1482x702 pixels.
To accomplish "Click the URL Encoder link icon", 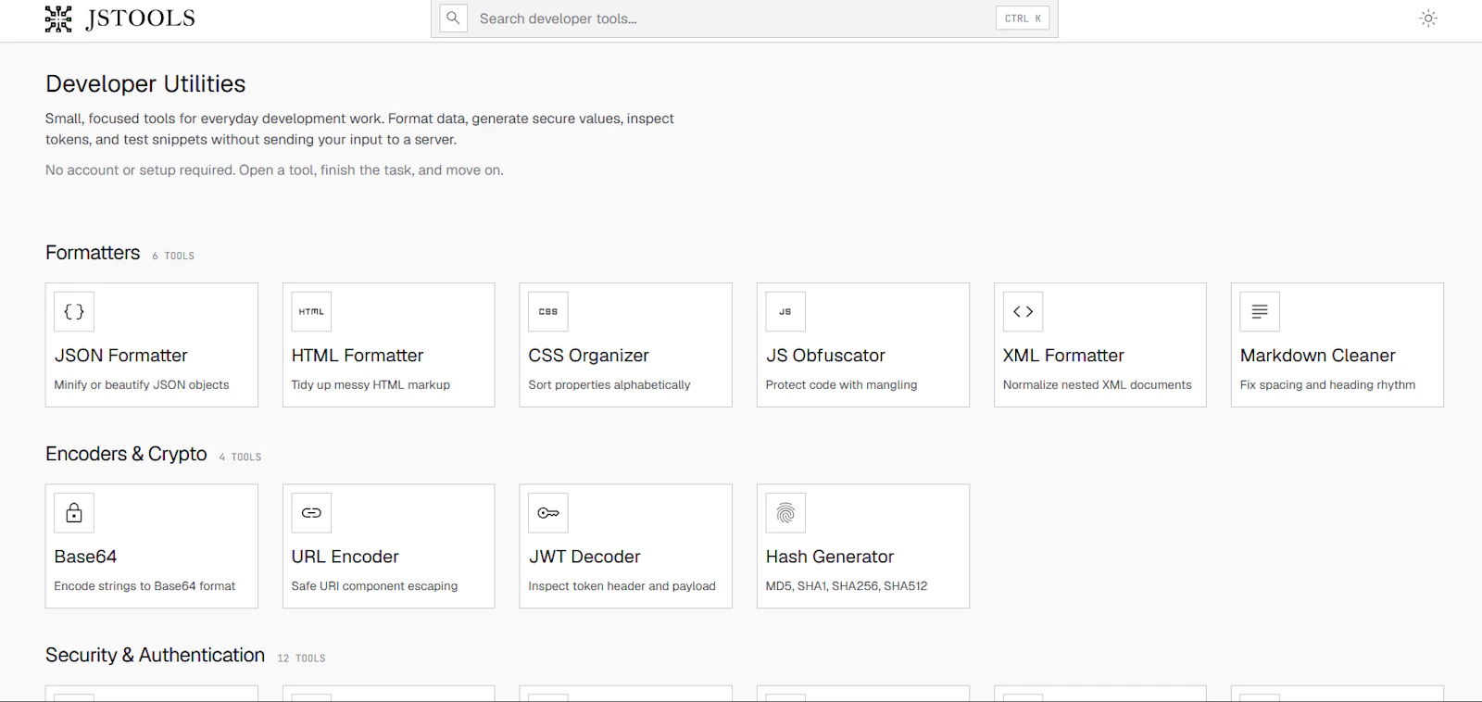I will [x=311, y=513].
